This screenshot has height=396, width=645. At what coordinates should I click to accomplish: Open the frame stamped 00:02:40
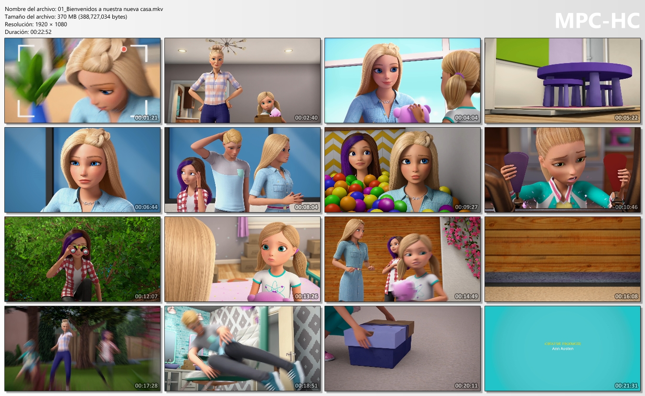[243, 81]
